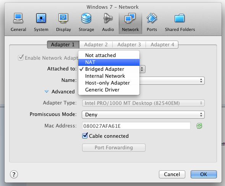Open the help button
The width and height of the screenshot is (225, 186).
(x=14, y=175)
